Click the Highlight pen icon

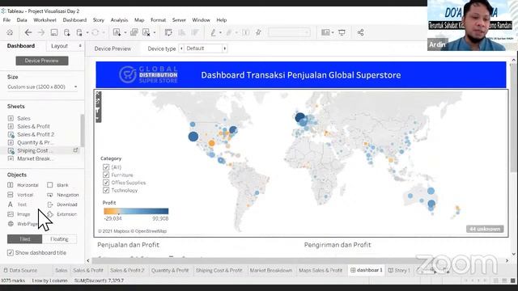pos(214,32)
